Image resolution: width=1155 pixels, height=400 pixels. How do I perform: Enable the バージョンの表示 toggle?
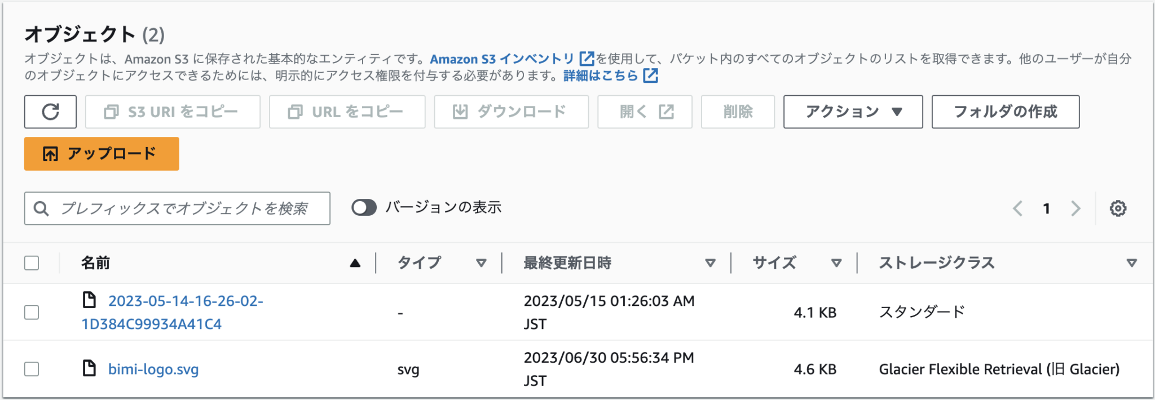pyautogui.click(x=364, y=207)
